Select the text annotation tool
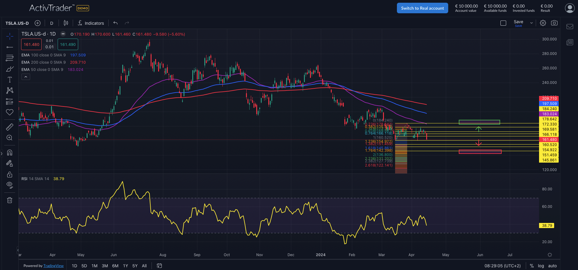The image size is (578, 270). coord(10,80)
